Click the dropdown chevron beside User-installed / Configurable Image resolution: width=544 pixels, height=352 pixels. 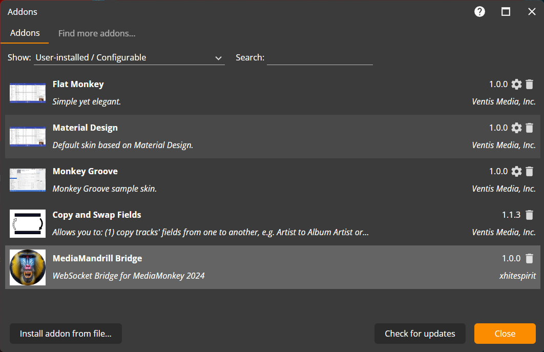(218, 58)
